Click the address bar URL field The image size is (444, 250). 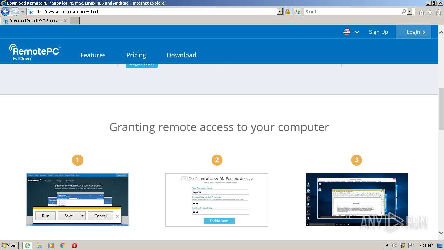(153, 11)
